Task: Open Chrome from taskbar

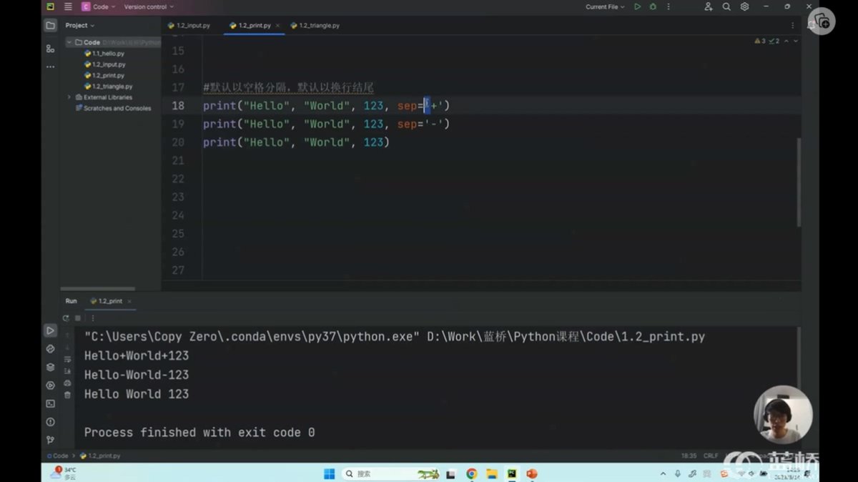Action: click(471, 473)
